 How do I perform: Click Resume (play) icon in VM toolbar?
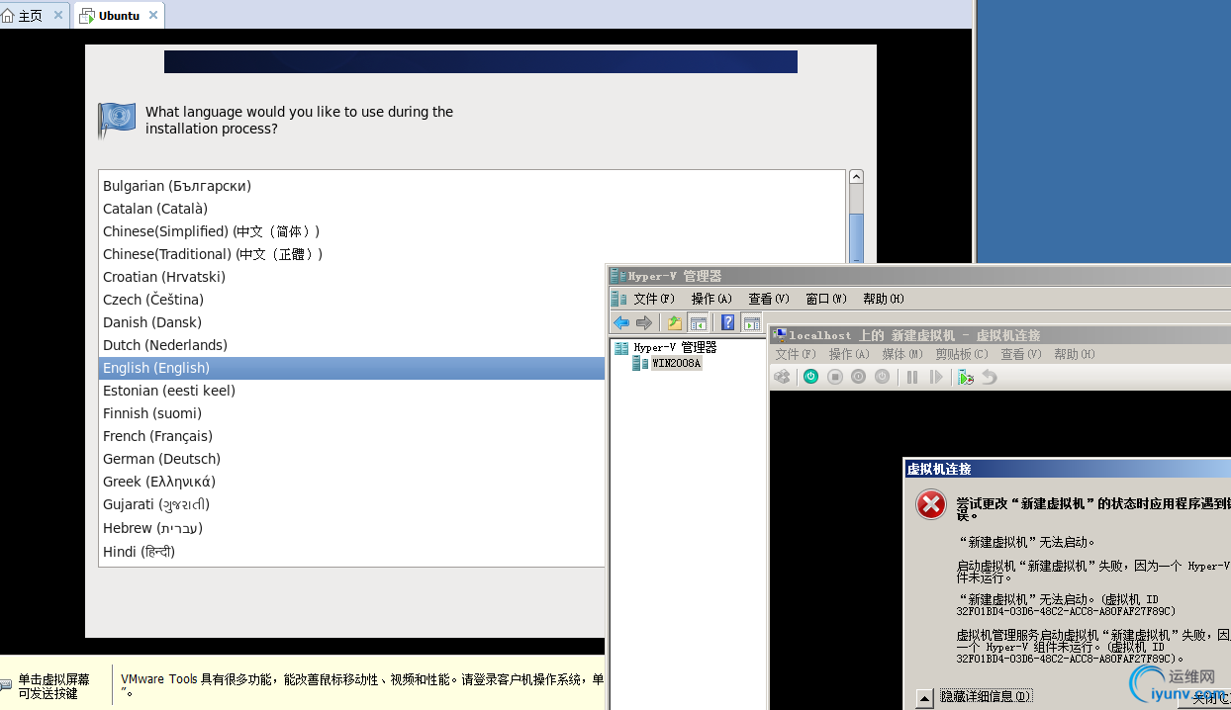tap(936, 377)
